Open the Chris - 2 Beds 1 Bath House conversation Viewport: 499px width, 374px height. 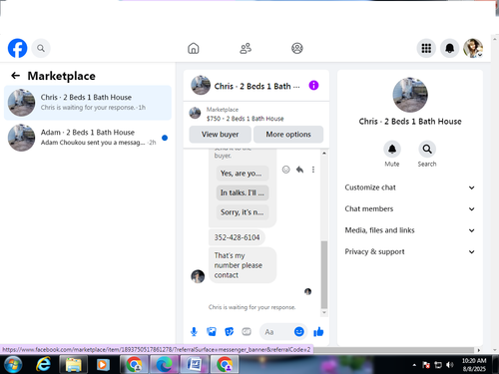pos(88,103)
